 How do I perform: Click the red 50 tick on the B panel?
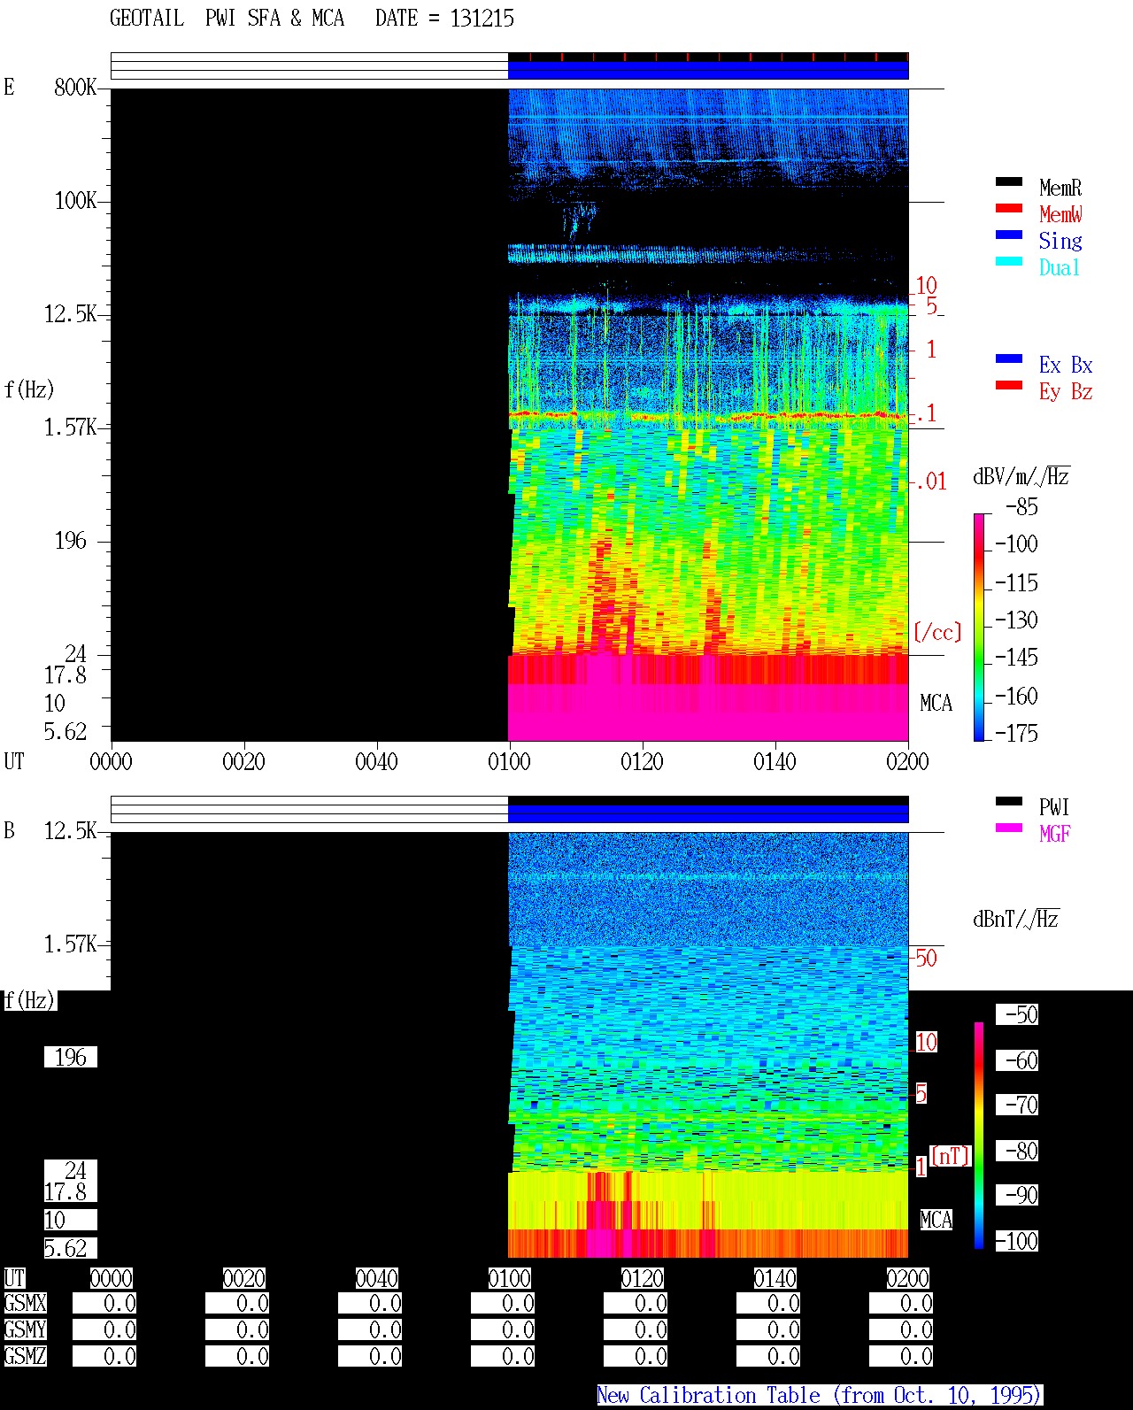point(926,958)
